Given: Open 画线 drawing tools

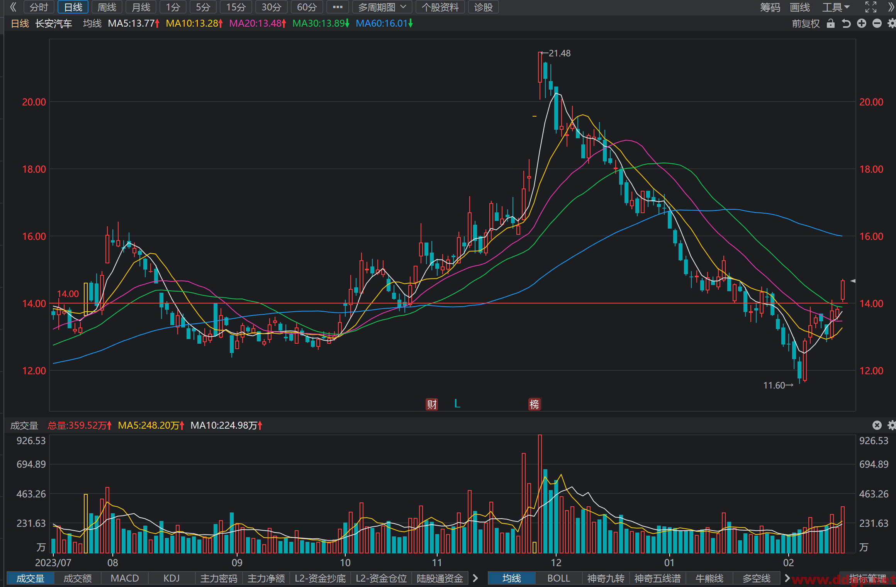Looking at the screenshot, I should pyautogui.click(x=800, y=7).
